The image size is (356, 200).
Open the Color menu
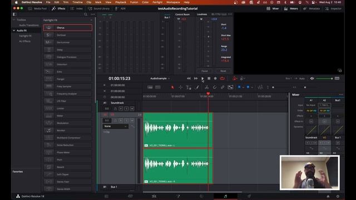(x=145, y=2)
